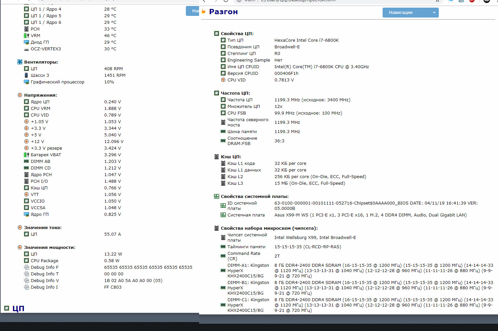Click the Тайминги памяти memory icon

click(x=223, y=247)
